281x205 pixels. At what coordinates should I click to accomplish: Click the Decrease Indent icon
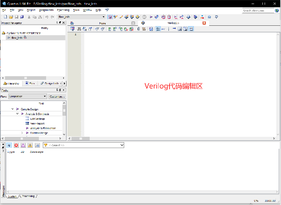103,29
